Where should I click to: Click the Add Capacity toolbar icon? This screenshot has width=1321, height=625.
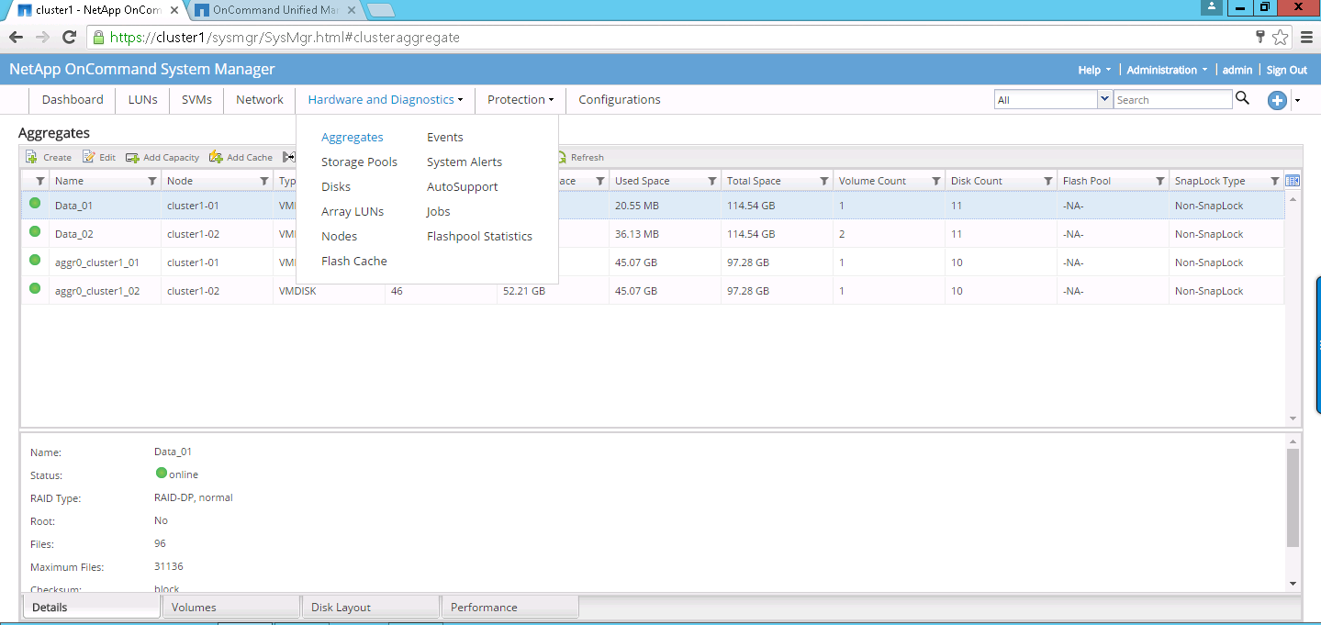pyautogui.click(x=132, y=157)
